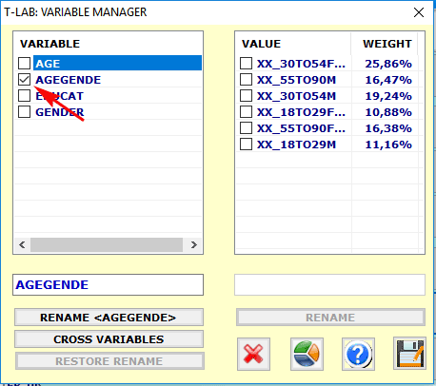The height and width of the screenshot is (386, 436).
Task: Check the XX_55TO90M value checkbox
Action: [246, 80]
